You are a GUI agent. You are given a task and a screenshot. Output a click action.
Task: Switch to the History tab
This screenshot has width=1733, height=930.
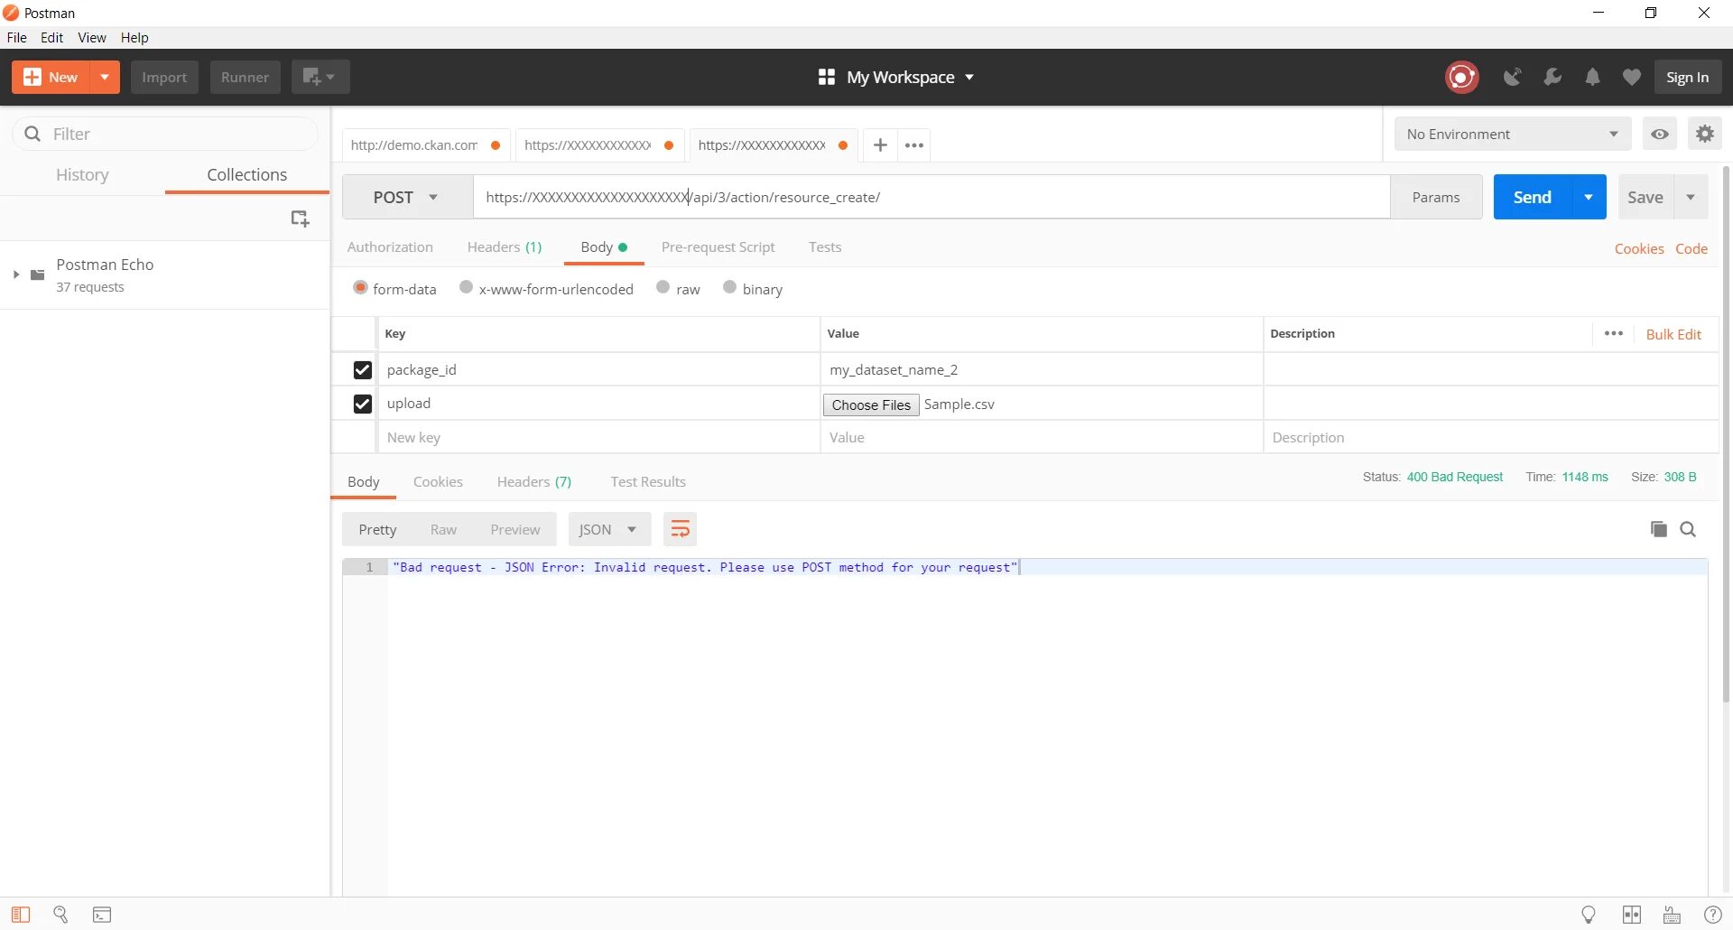82,174
